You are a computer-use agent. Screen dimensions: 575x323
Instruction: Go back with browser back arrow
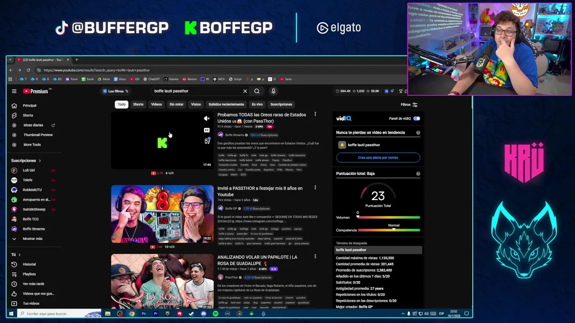point(11,70)
